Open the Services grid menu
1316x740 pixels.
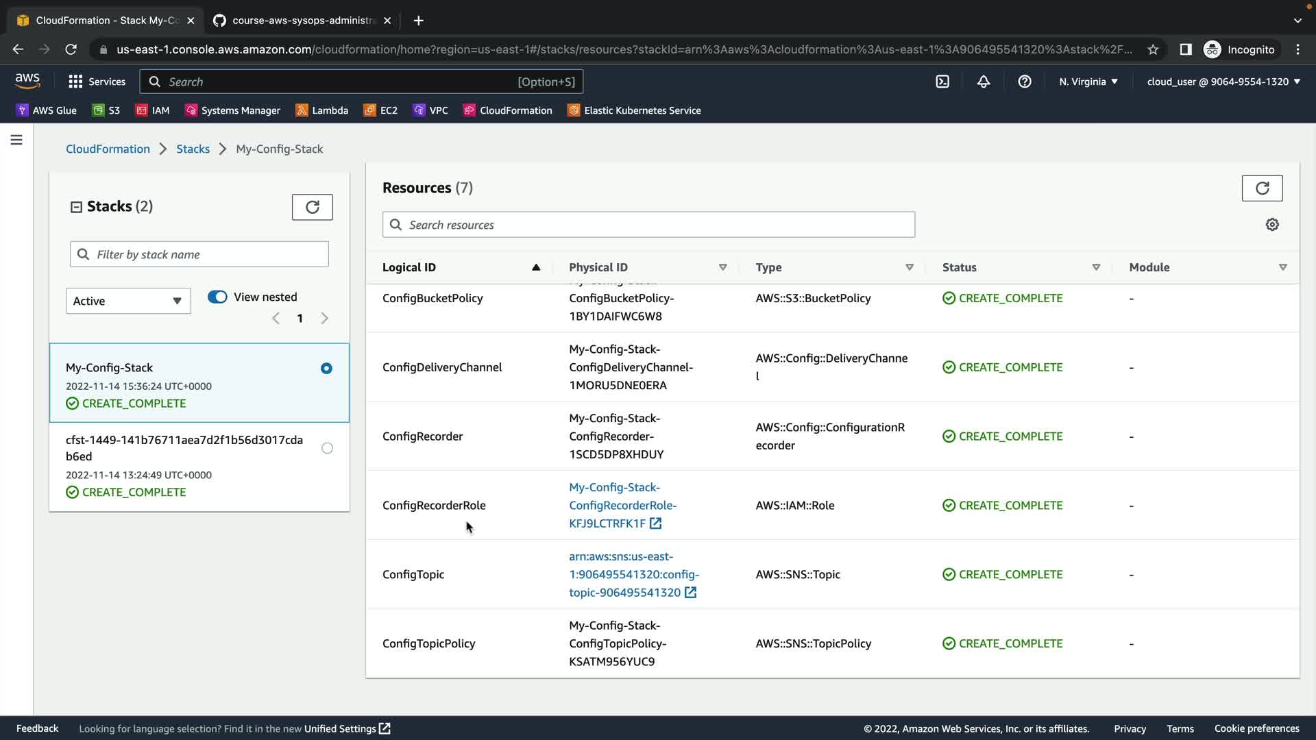point(97,82)
